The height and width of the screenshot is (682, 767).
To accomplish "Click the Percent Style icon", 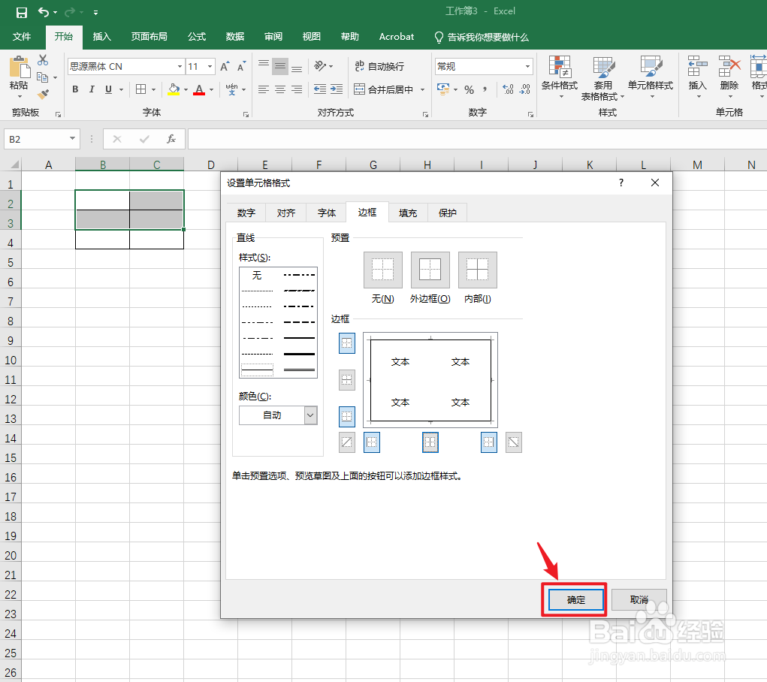I will [x=469, y=89].
